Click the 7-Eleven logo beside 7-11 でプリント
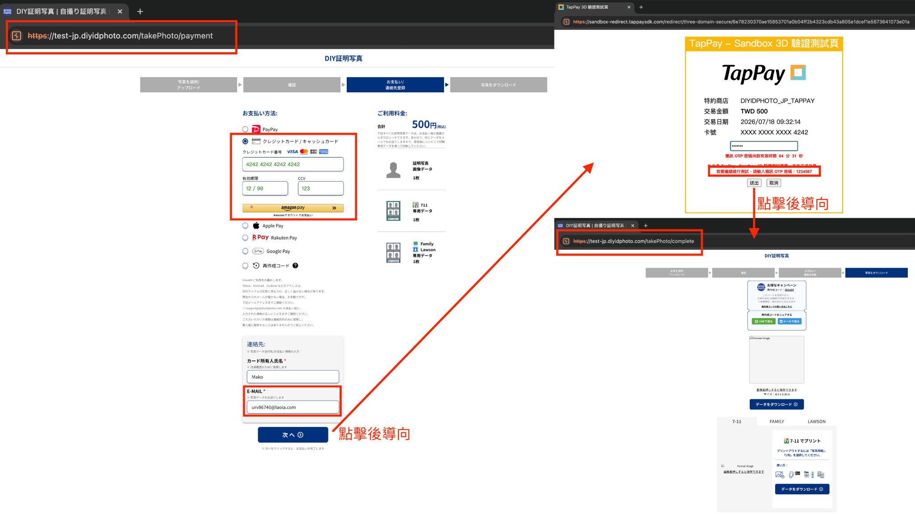 click(786, 441)
